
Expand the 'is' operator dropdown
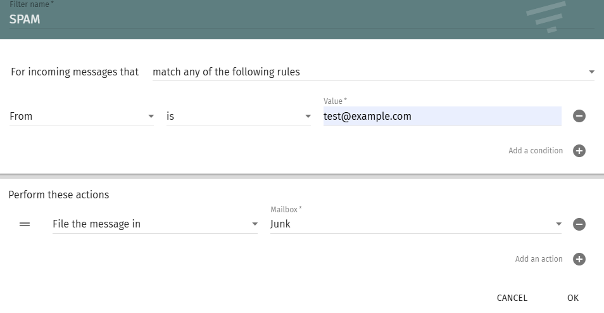click(x=239, y=117)
